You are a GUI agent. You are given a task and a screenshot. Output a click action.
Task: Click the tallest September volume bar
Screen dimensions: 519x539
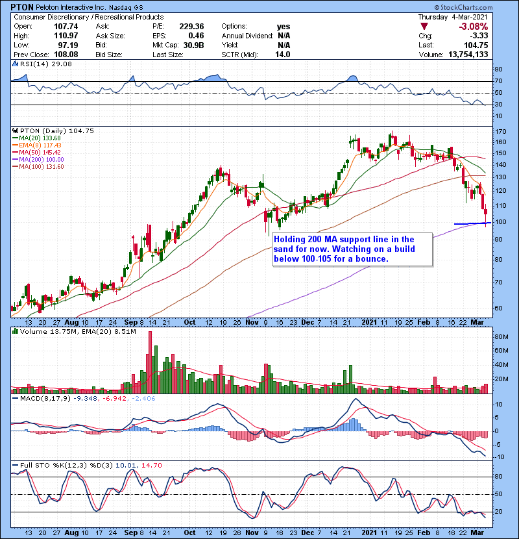coord(150,362)
